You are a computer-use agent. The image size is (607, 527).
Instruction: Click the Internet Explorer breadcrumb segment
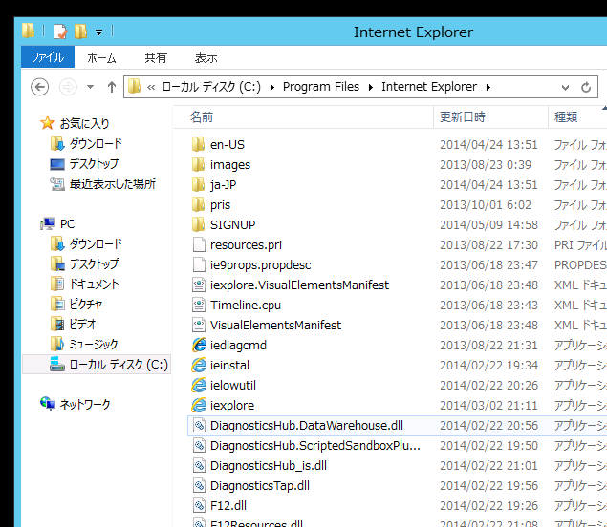tap(429, 87)
